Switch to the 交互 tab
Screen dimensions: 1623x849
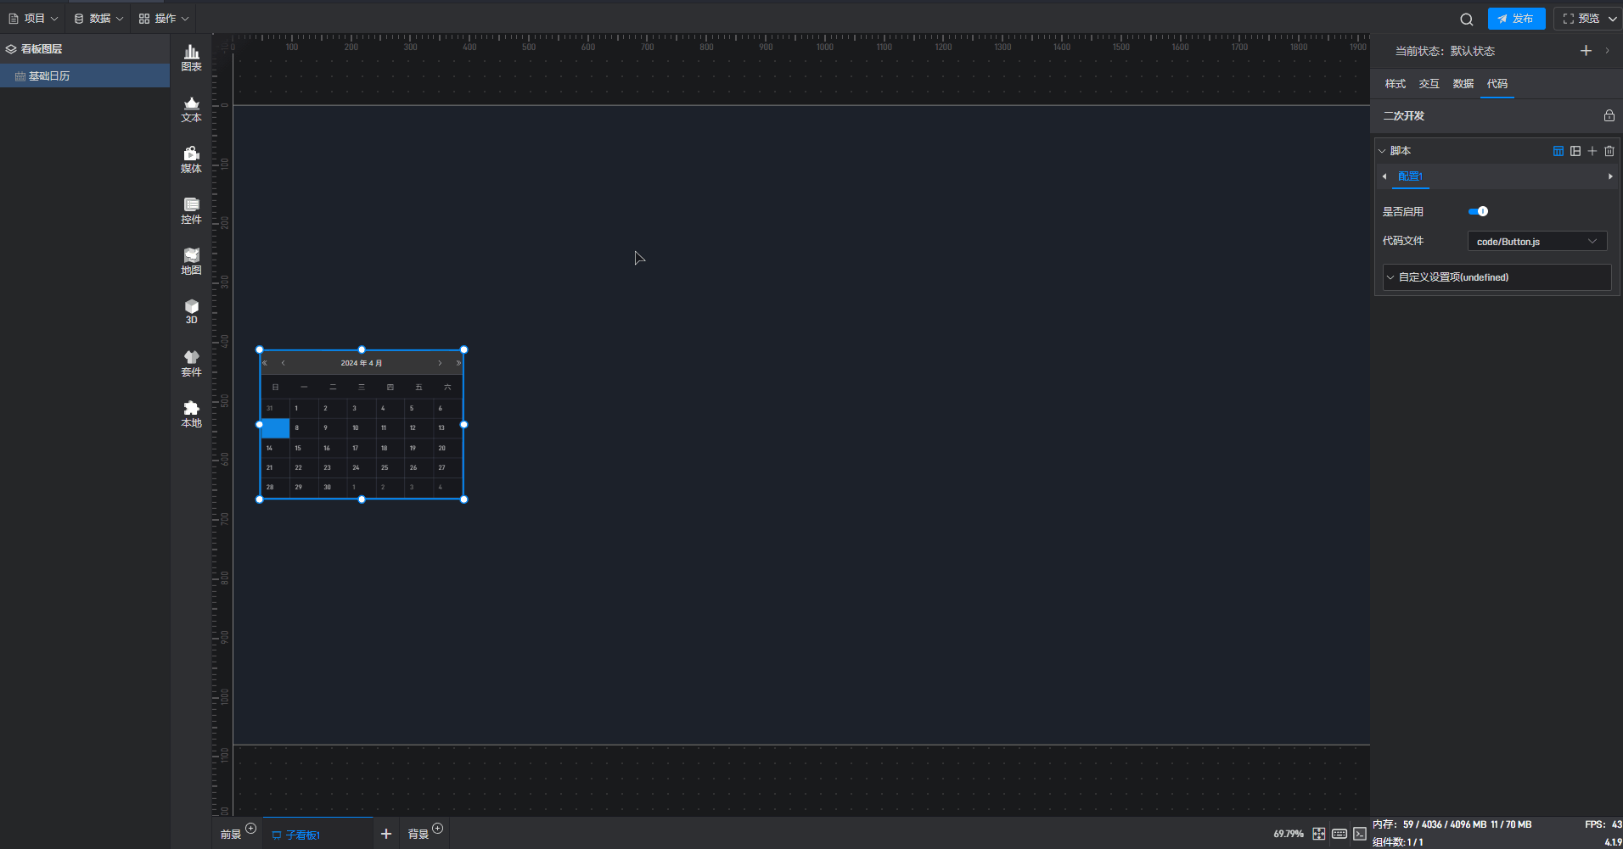tap(1429, 84)
